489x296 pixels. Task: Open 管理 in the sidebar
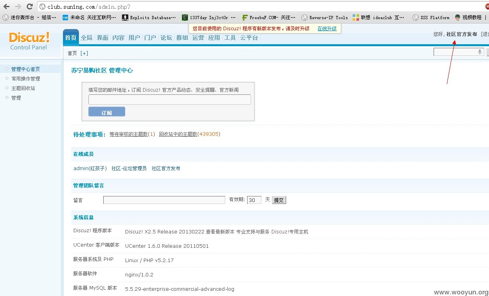(x=16, y=98)
